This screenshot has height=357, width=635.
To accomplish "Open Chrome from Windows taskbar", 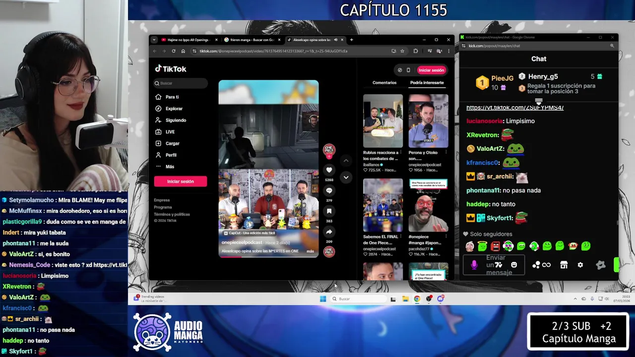I will point(417,298).
